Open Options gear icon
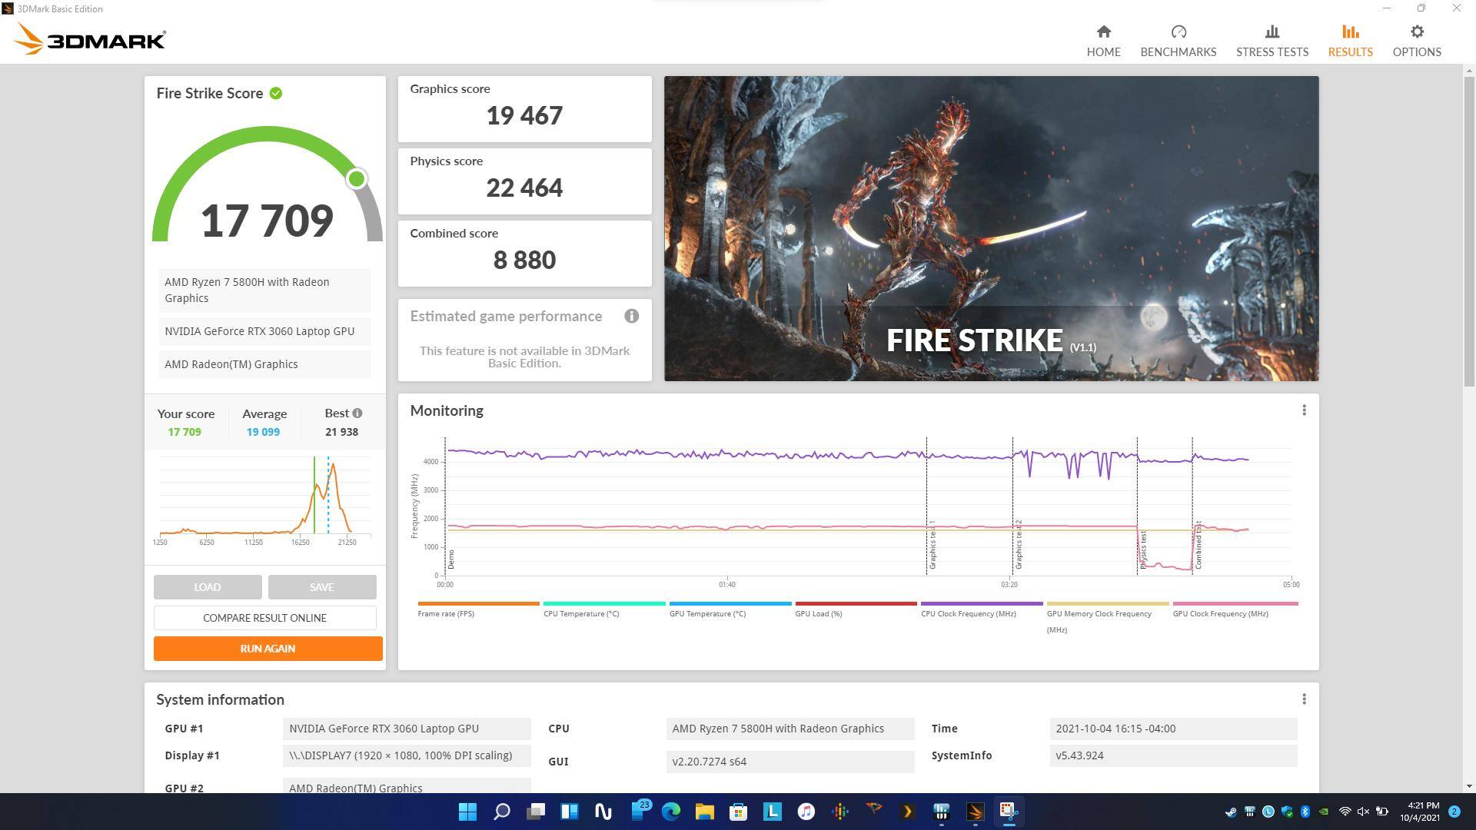 pos(1416,32)
